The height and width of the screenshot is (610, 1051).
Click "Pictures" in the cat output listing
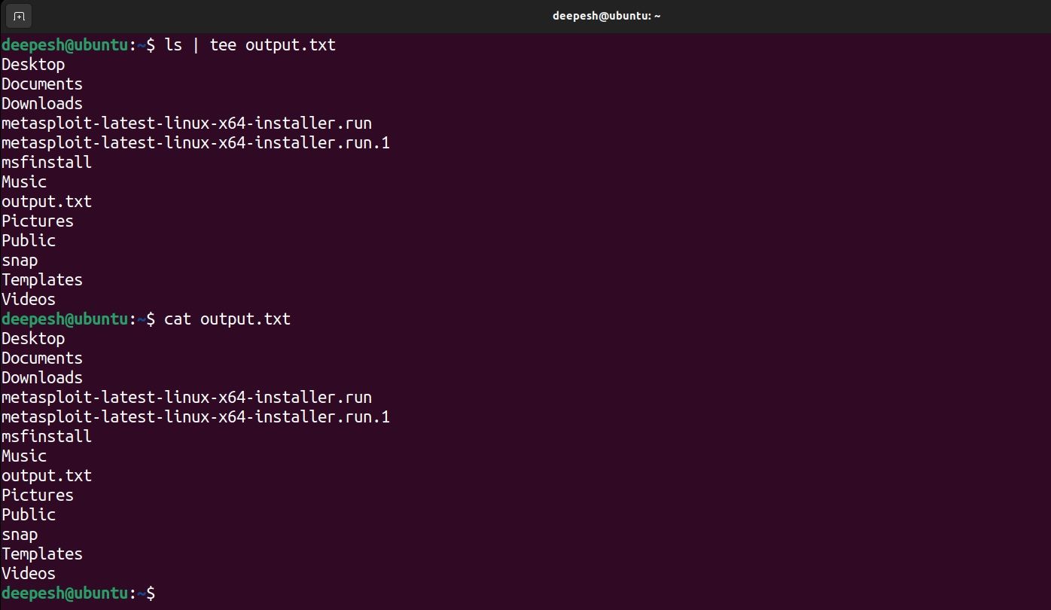click(38, 496)
